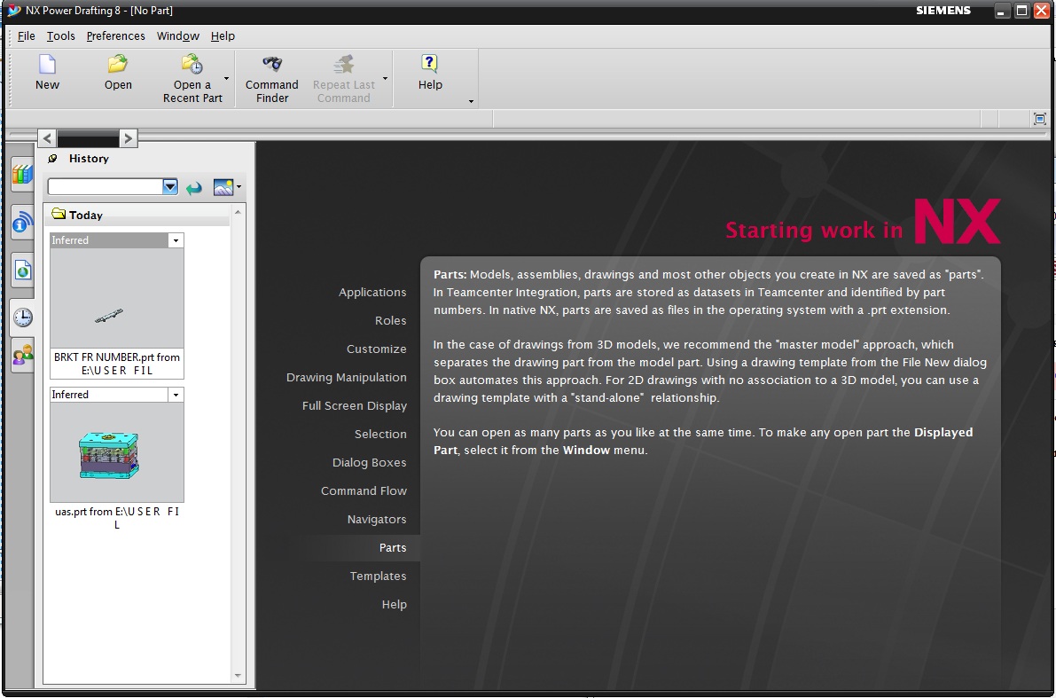
Task: Show the Full Screen Display topic
Action: click(x=355, y=405)
